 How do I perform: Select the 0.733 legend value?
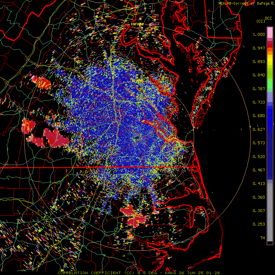[x=259, y=102]
